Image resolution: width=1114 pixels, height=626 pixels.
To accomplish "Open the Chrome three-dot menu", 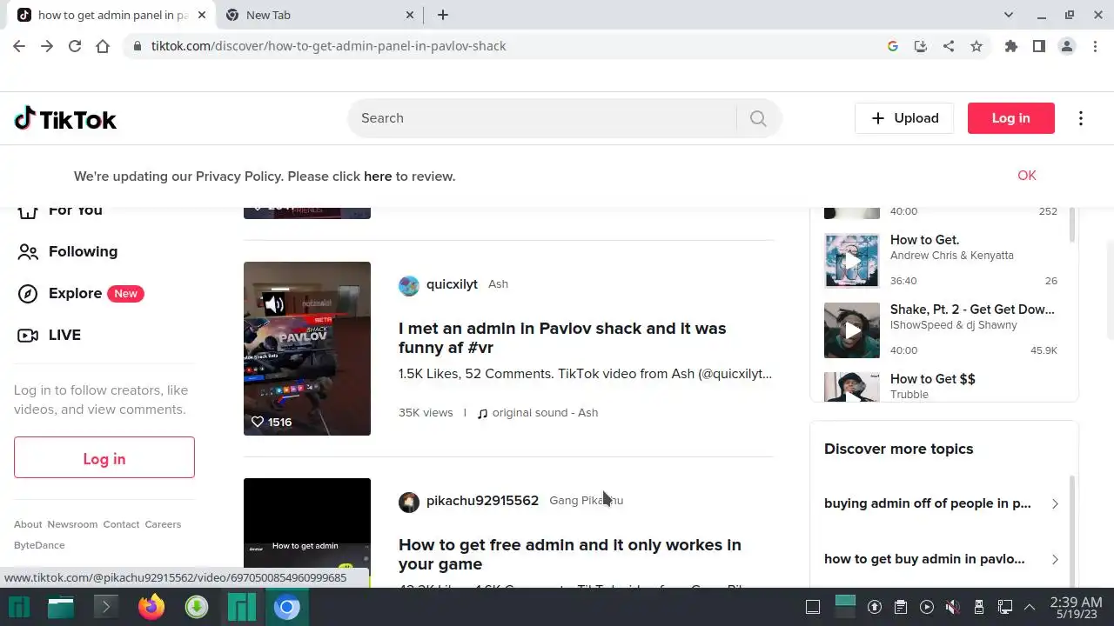I will coord(1095,46).
